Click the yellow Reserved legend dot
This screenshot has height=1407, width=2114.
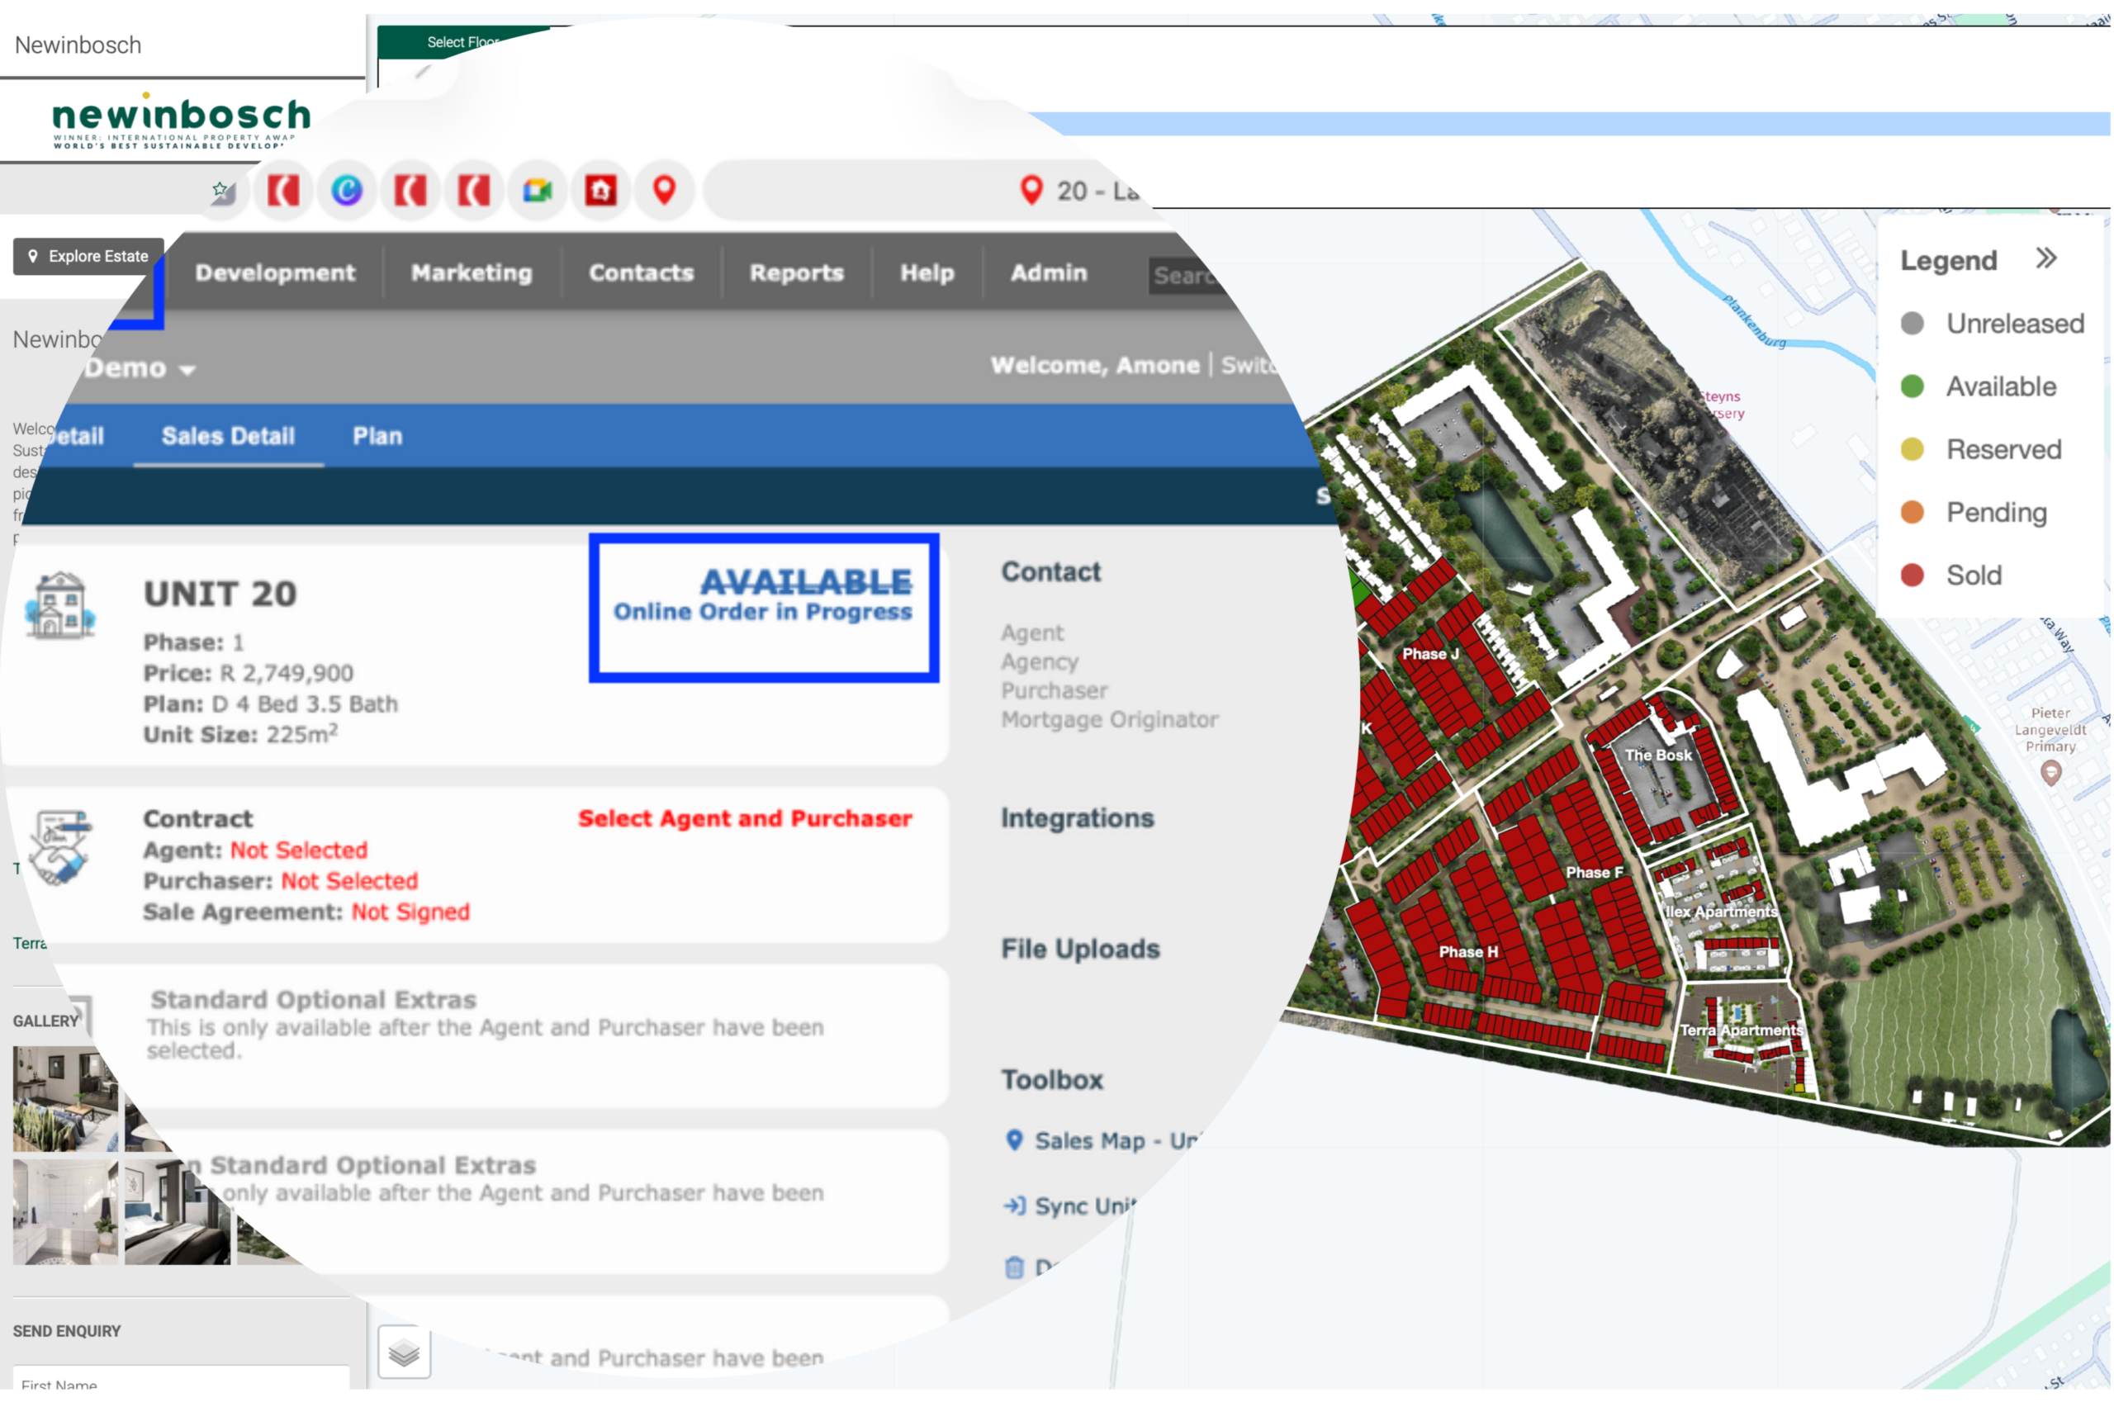[1913, 449]
